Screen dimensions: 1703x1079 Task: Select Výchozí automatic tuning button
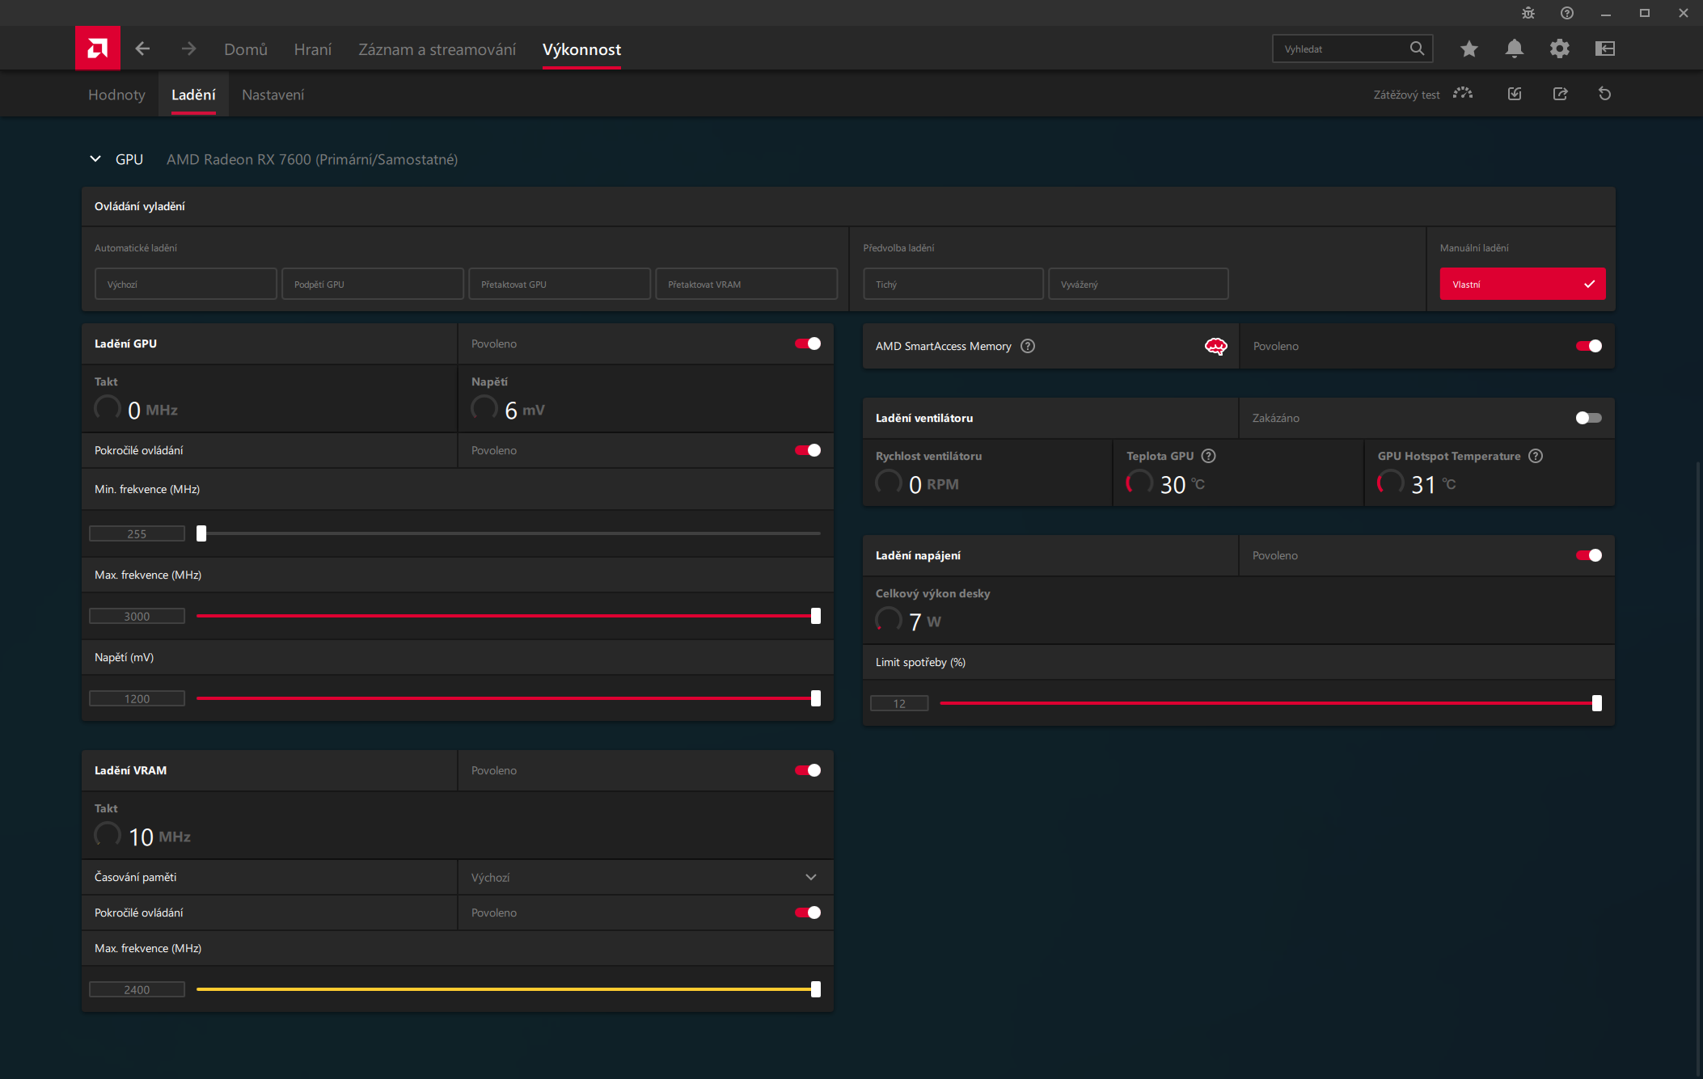[186, 284]
